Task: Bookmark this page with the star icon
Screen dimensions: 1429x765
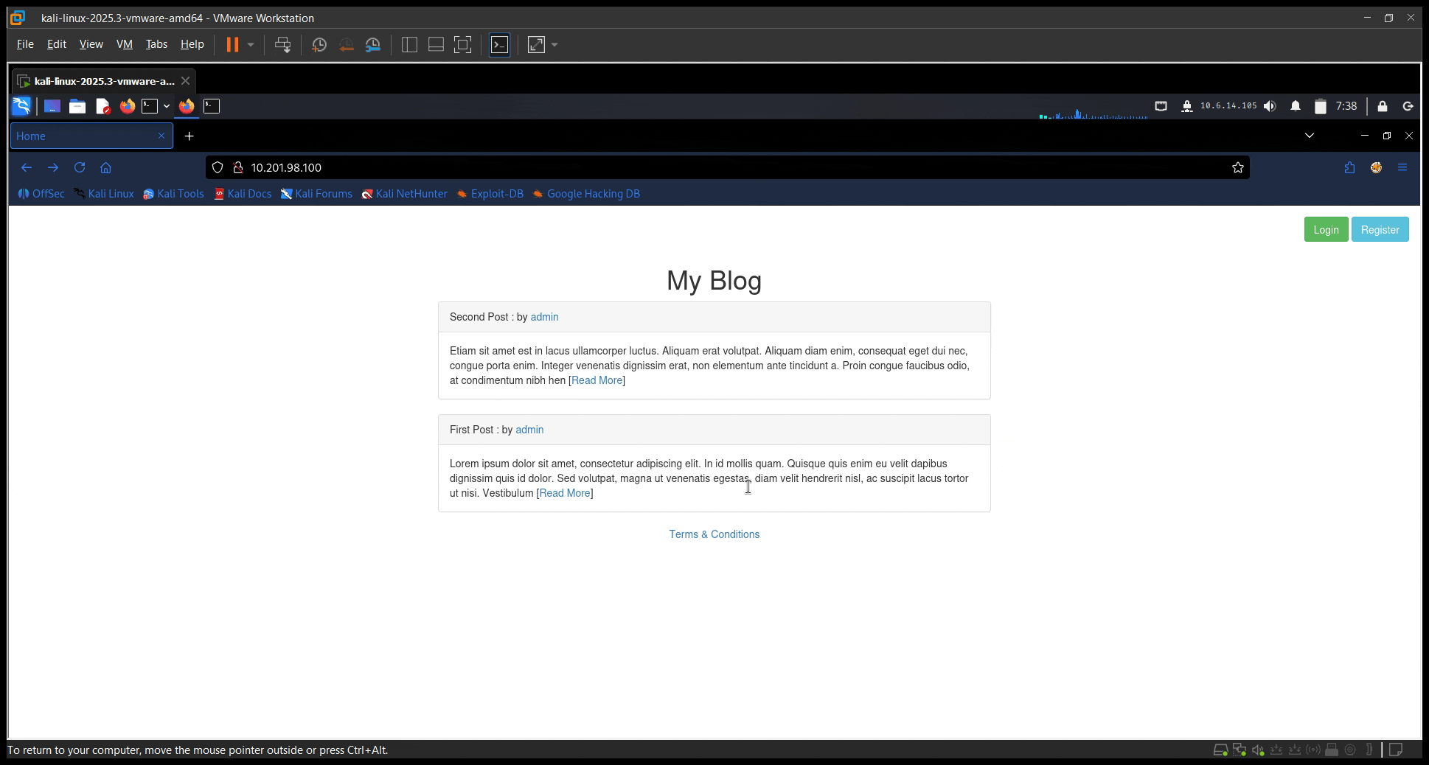Action: tap(1237, 167)
